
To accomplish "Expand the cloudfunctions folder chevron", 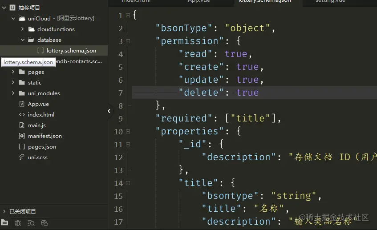I will tap(23, 29).
